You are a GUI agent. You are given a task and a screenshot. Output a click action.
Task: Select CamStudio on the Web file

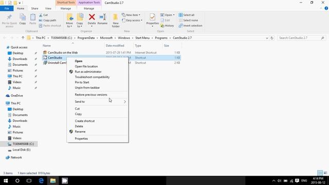[x=63, y=52]
